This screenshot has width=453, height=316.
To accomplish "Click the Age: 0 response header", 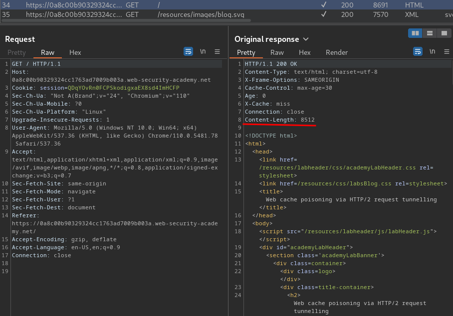I will 255,96.
